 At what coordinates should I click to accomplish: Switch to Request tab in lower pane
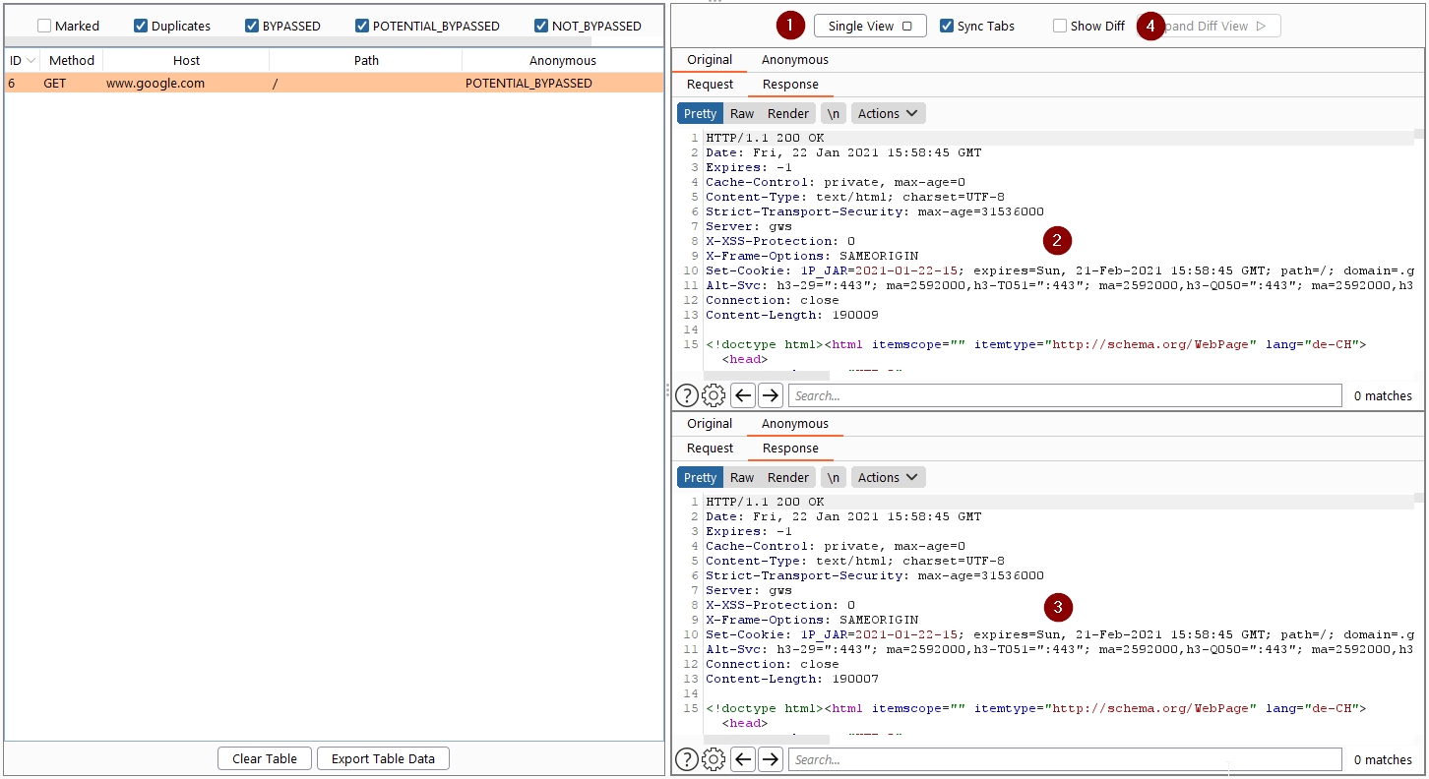[711, 449]
